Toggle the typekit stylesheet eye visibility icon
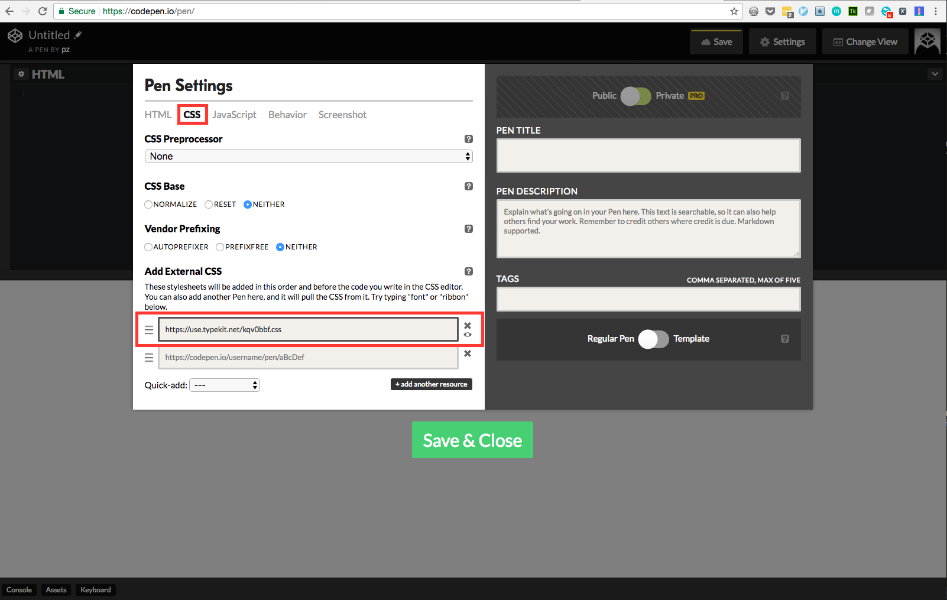 click(x=468, y=335)
